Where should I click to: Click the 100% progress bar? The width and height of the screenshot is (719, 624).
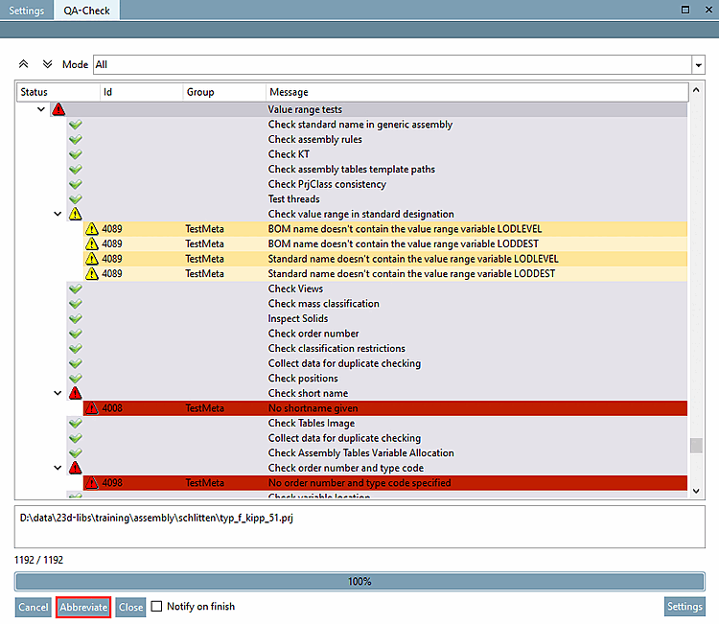point(359,582)
